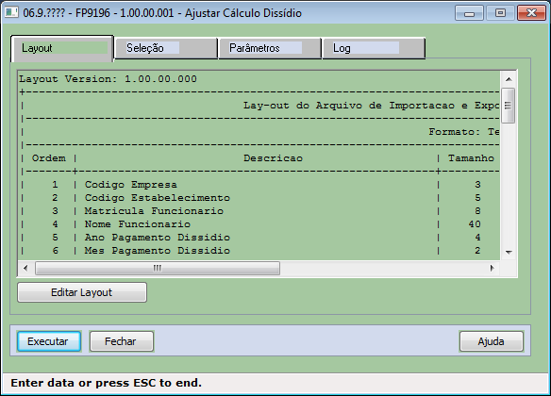Click the horizontal scrollbar left arrow
Screen dimensions: 551x396
(x=25, y=268)
